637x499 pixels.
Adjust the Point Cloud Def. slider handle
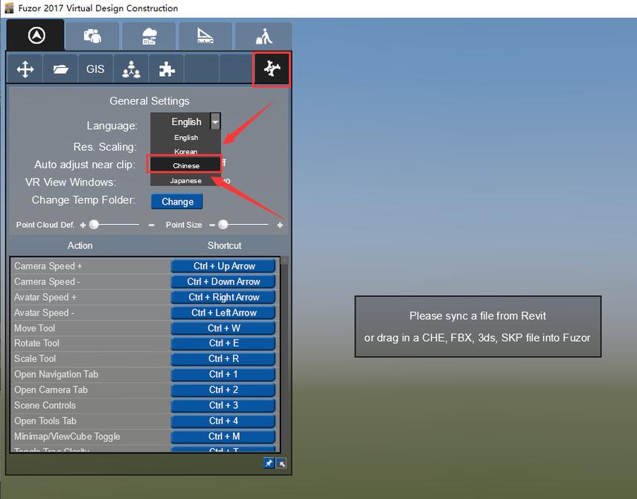pyautogui.click(x=94, y=224)
